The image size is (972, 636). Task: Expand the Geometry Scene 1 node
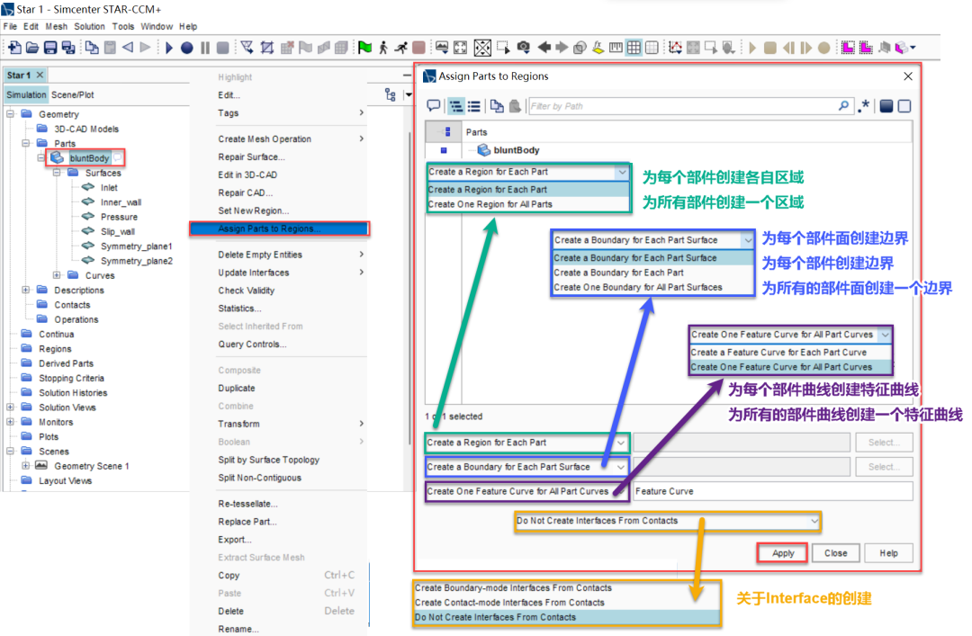[x=26, y=466]
